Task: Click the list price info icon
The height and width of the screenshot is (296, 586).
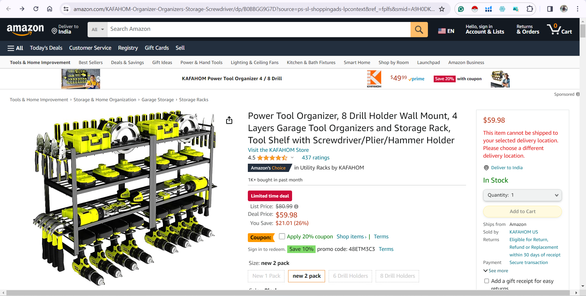Action: 296,207
